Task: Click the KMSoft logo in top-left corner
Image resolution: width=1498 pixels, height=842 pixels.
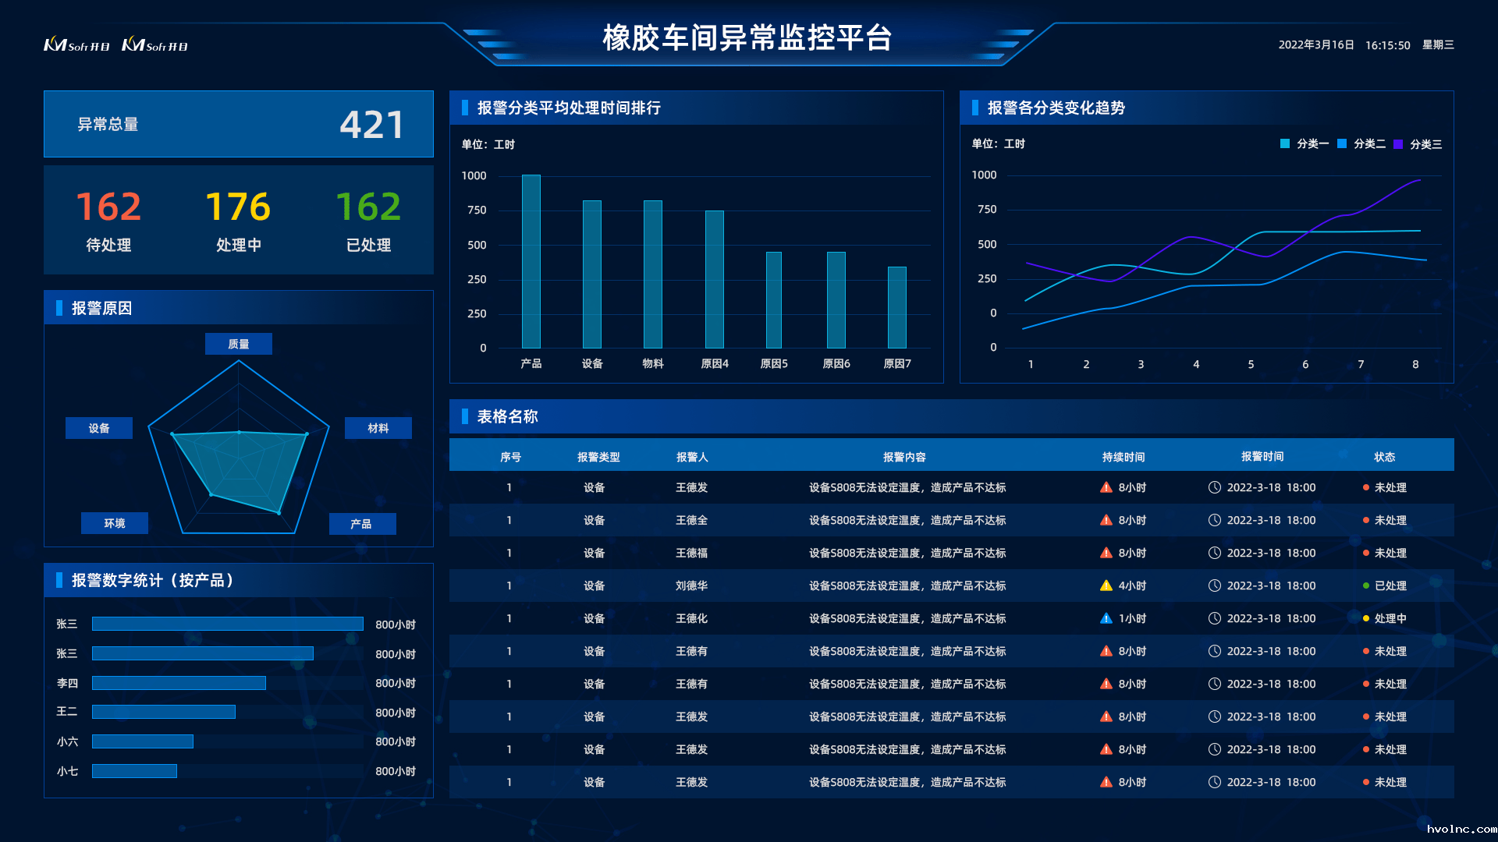Action: [x=74, y=45]
